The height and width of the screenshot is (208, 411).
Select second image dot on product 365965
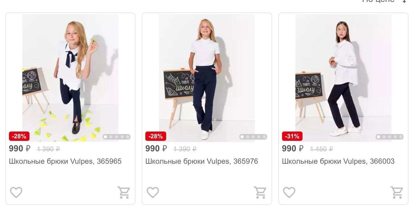[x=111, y=137]
